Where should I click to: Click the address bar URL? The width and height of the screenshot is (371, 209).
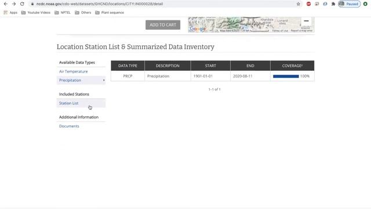tap(100, 4)
